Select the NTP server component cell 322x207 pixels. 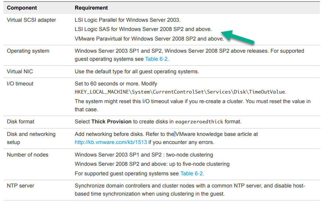(21, 186)
